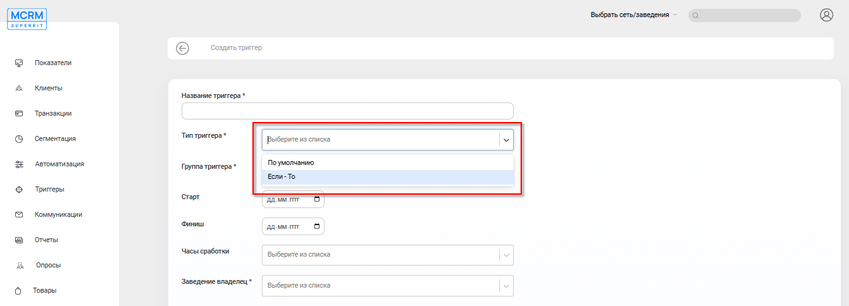Collapse the Тип триггера dropdown arrow
The height and width of the screenshot is (306, 849).
506,140
